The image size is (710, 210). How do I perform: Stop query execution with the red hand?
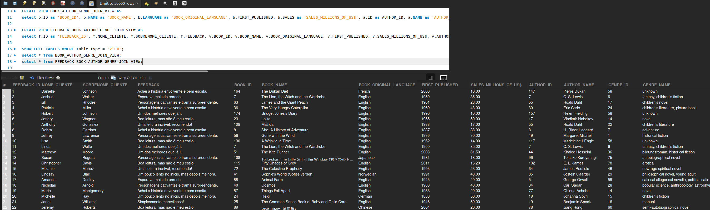tap(53, 3)
